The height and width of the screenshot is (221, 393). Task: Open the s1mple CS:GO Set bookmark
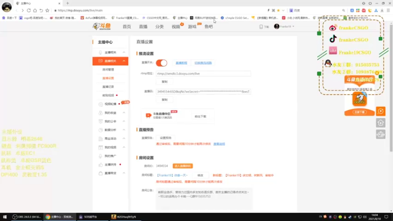pyautogui.click(x=235, y=18)
